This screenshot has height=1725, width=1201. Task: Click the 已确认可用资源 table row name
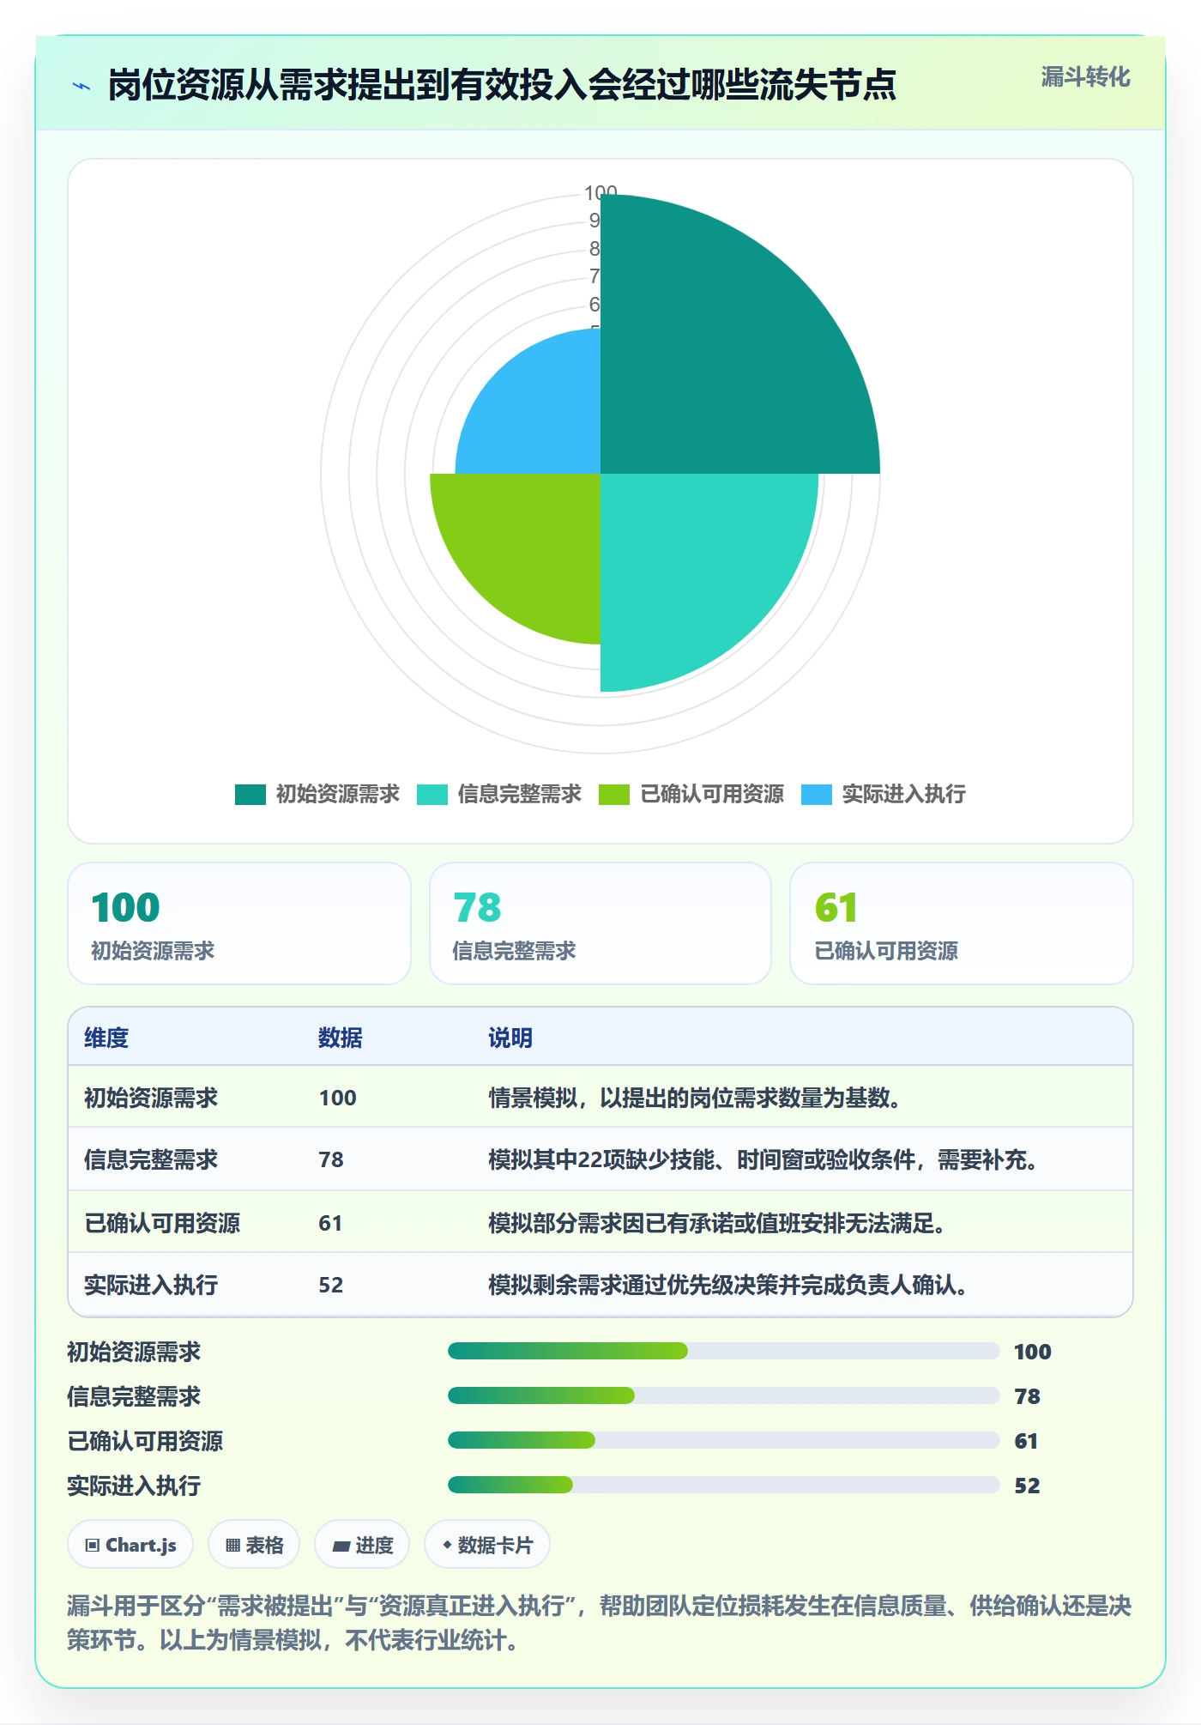[162, 1223]
